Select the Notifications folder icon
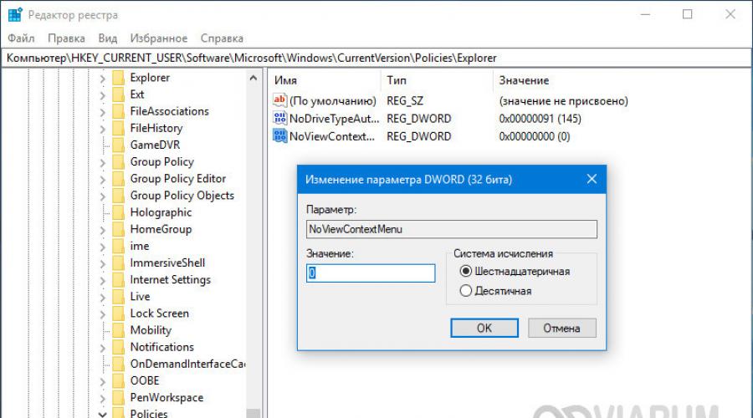This screenshot has width=753, height=418. click(119, 347)
